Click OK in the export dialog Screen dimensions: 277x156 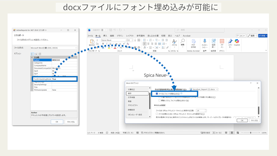tap(57, 122)
